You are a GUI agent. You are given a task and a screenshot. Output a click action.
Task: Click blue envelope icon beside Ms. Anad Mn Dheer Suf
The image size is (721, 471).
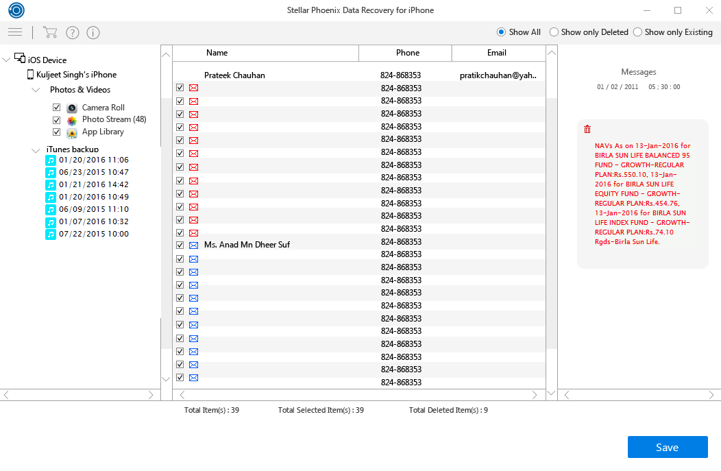[193, 245]
